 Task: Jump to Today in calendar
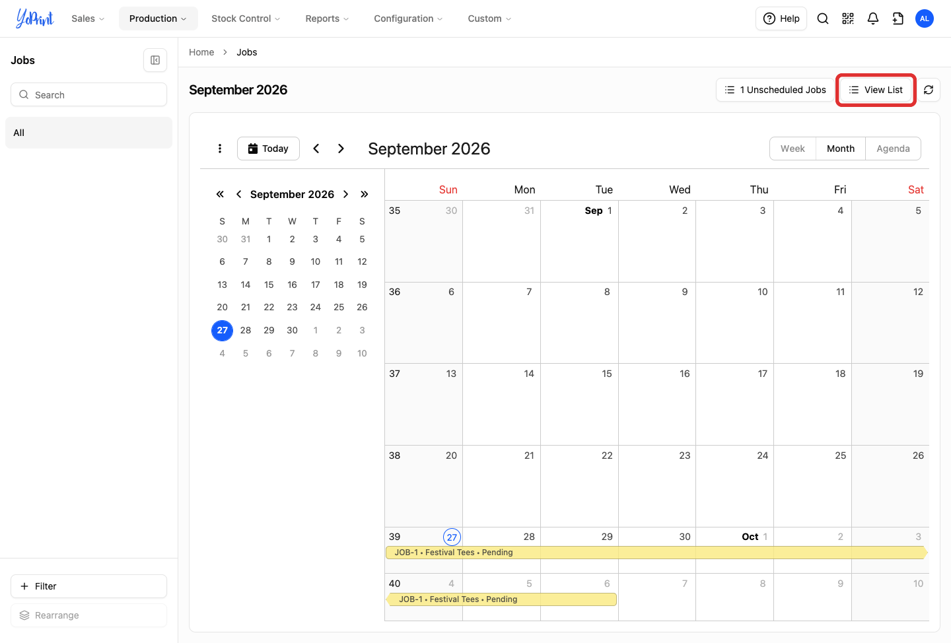pos(268,149)
